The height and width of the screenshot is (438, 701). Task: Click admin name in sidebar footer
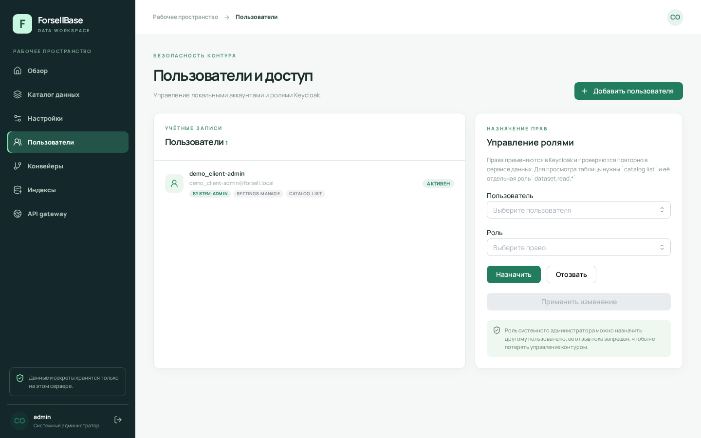click(x=42, y=417)
